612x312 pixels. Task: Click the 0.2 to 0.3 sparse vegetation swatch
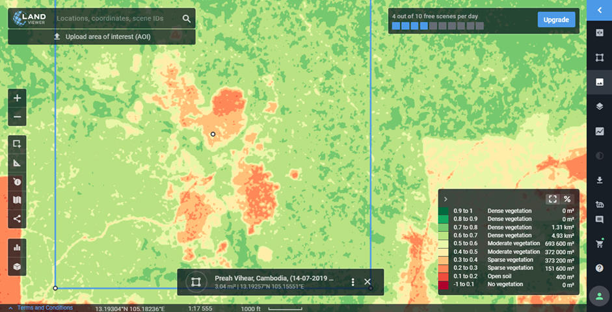[x=443, y=268]
